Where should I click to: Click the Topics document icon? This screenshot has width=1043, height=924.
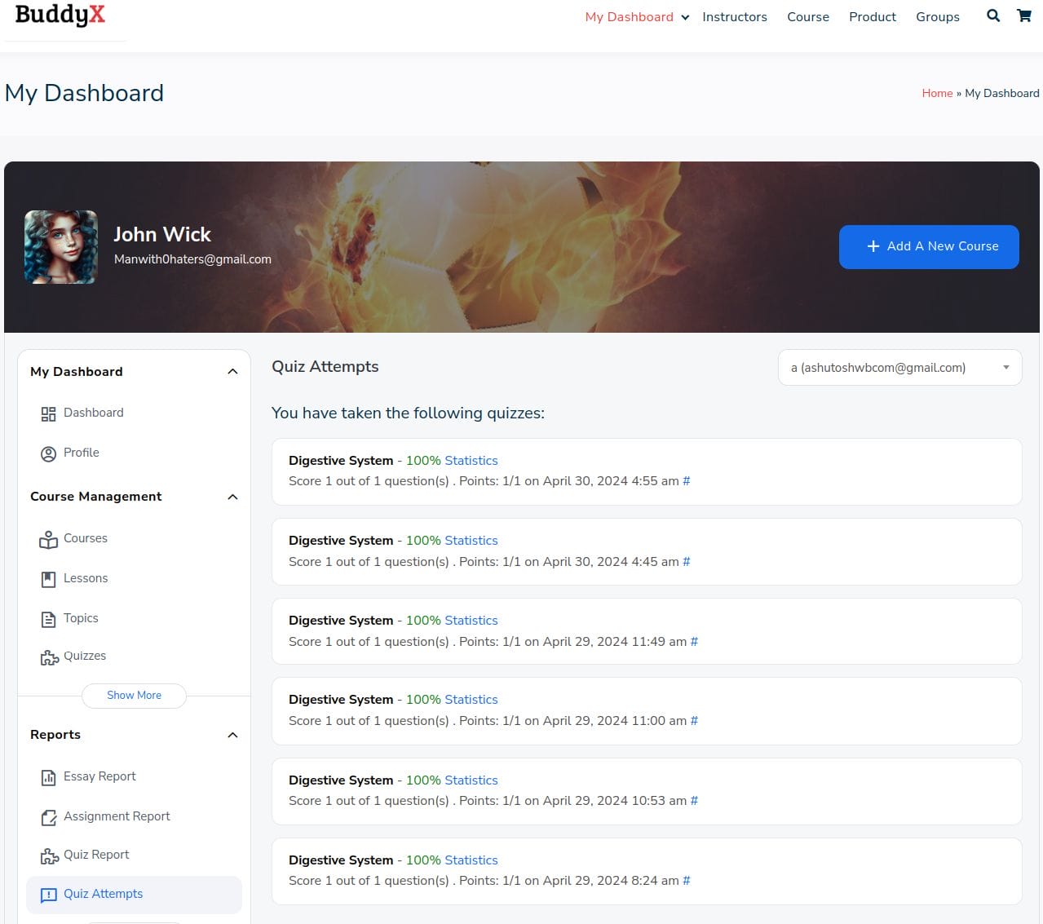[48, 619]
